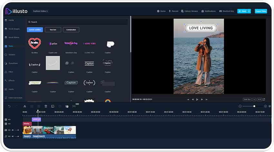Click the zoom-in plus icon on timeline
Screen dimensions: 274x152
(x=265, y=106)
